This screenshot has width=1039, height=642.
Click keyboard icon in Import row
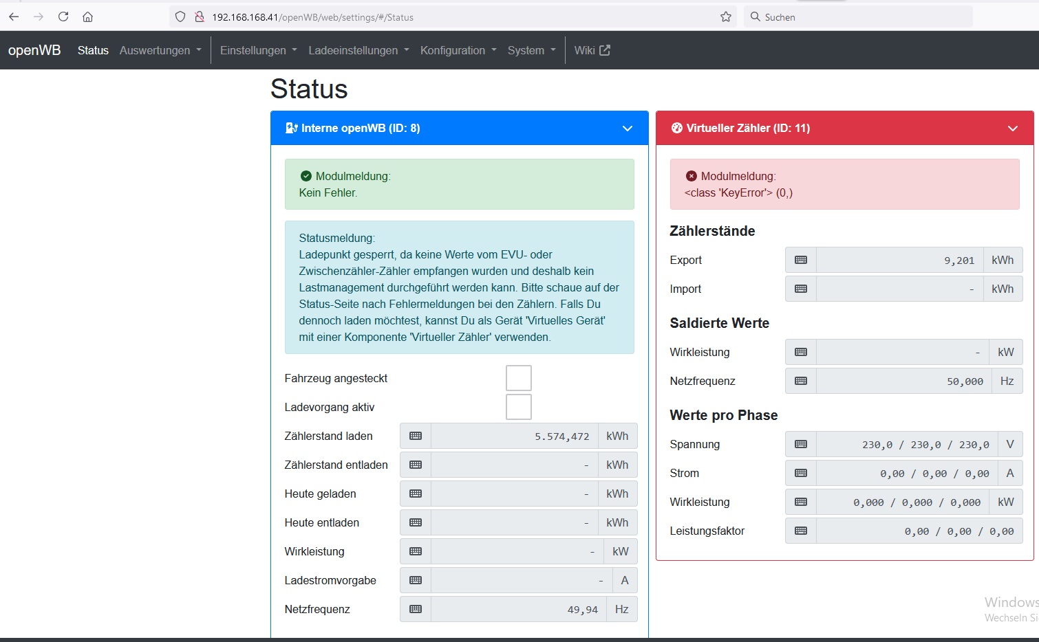pos(801,289)
